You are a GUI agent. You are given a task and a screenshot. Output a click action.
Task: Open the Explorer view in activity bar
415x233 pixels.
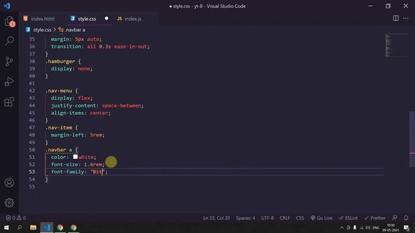tap(9, 21)
